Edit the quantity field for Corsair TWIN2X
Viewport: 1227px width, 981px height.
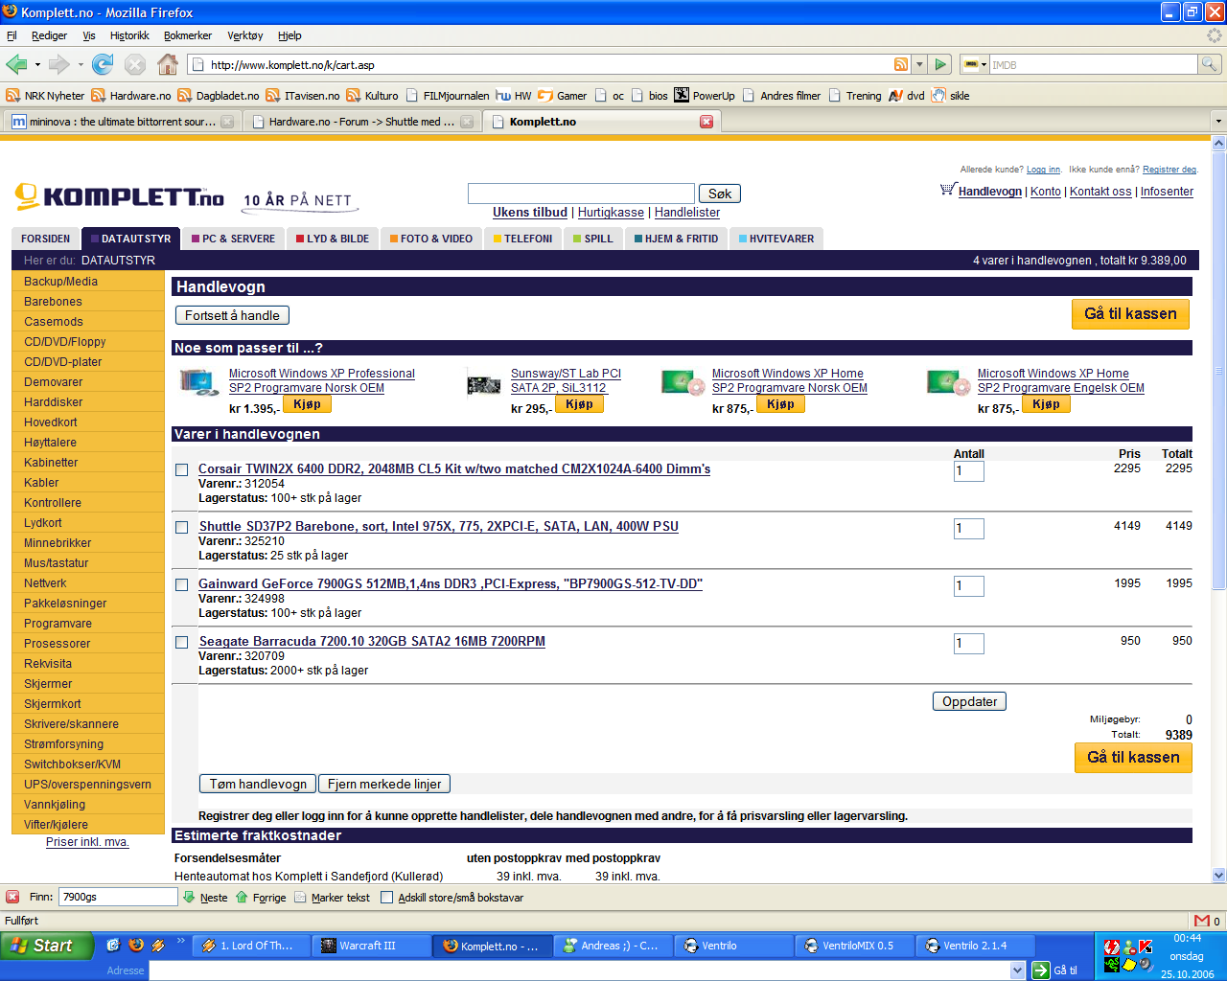pos(969,470)
